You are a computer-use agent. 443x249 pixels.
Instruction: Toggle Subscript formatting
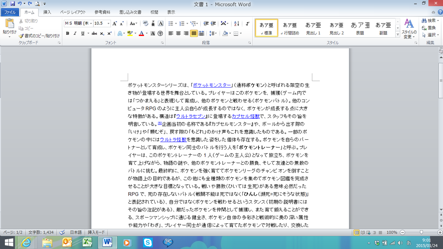(102, 34)
